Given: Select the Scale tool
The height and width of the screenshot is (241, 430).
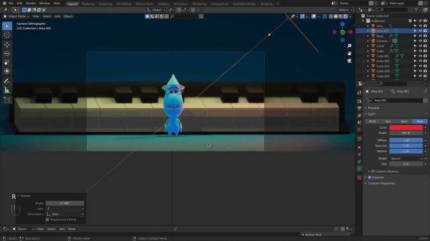Looking at the screenshot, I should click(x=7, y=62).
